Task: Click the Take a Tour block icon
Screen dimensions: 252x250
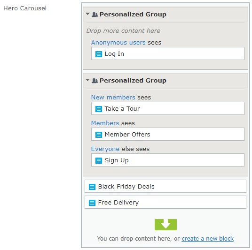Action: pyautogui.click(x=99, y=109)
